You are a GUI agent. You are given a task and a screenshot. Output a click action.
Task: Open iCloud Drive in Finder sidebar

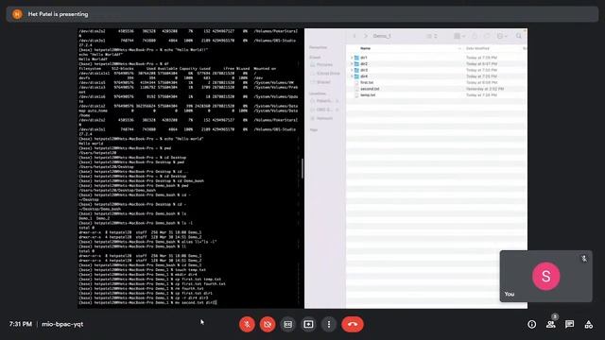325,74
